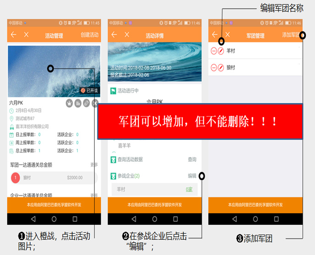
Task: Tap back arrow in 军团管理 header
Action: [x=215, y=35]
